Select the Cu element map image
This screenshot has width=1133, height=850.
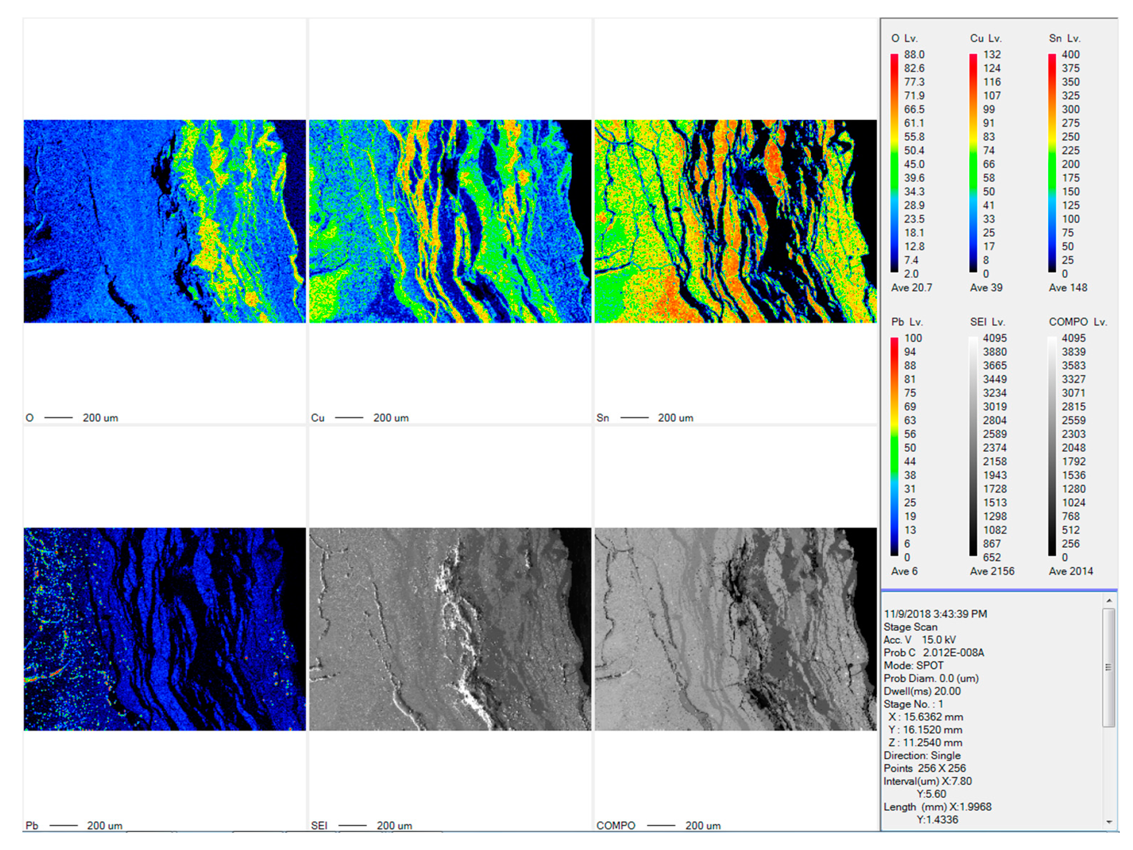coord(450,221)
